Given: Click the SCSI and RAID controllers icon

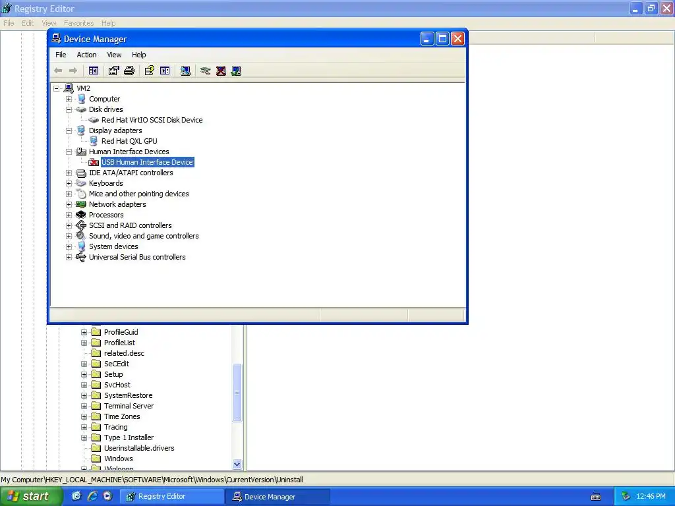Looking at the screenshot, I should 81,225.
